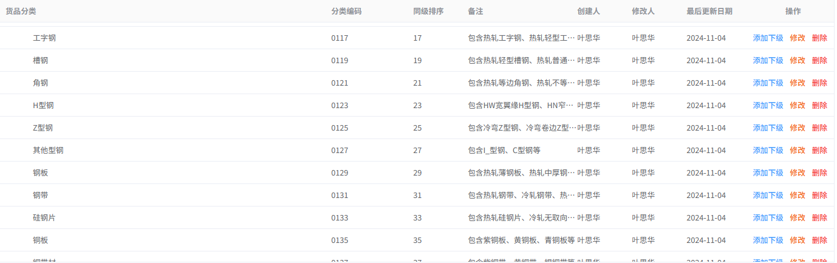Click category code 0135
Screen dimensions: 837x263
coord(340,240)
